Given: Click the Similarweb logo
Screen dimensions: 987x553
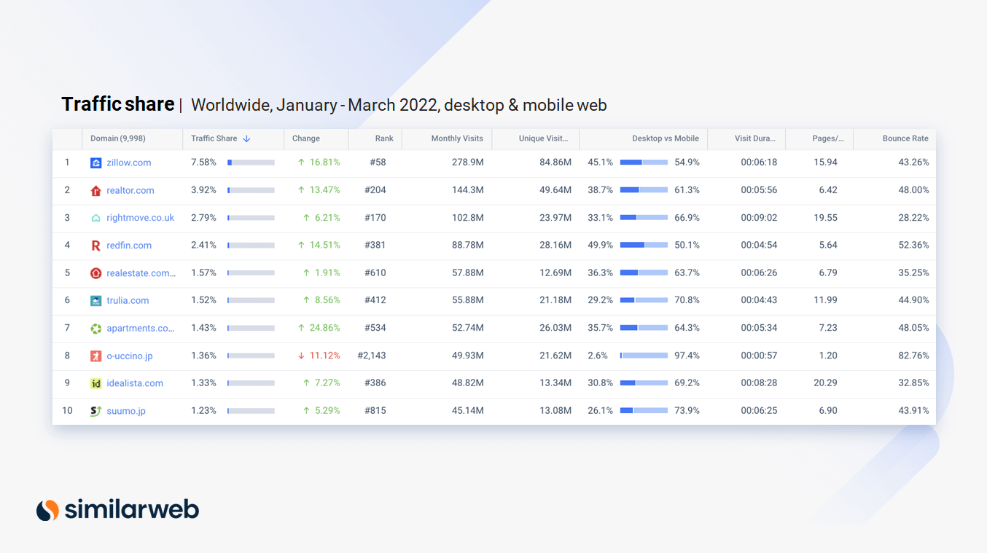Looking at the screenshot, I should (118, 509).
